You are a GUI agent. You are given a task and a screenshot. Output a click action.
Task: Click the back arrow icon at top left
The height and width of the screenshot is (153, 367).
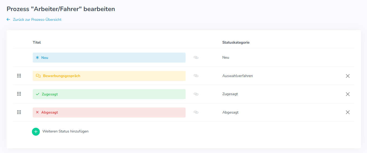pos(8,19)
